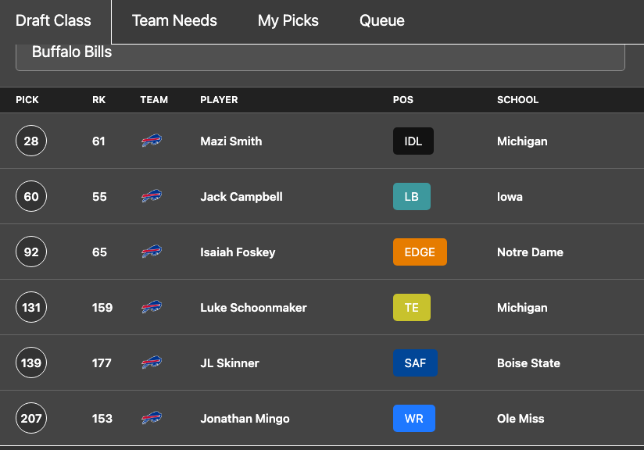This screenshot has width=644, height=450.
Task: Select the pick 207 circle badge
Action: [31, 418]
